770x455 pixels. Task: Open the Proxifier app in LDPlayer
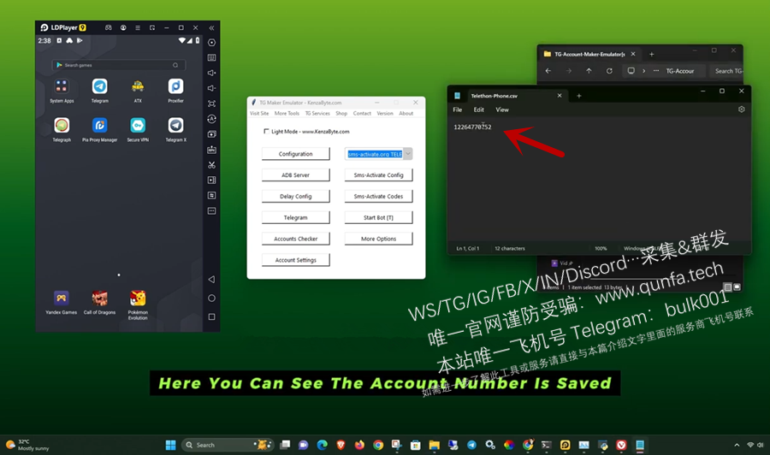[x=175, y=86]
